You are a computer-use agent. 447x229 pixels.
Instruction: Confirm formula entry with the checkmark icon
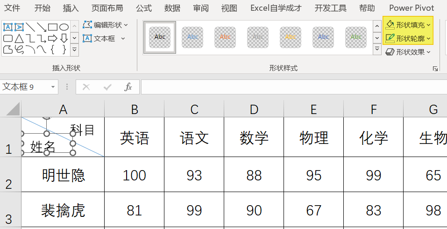107,87
